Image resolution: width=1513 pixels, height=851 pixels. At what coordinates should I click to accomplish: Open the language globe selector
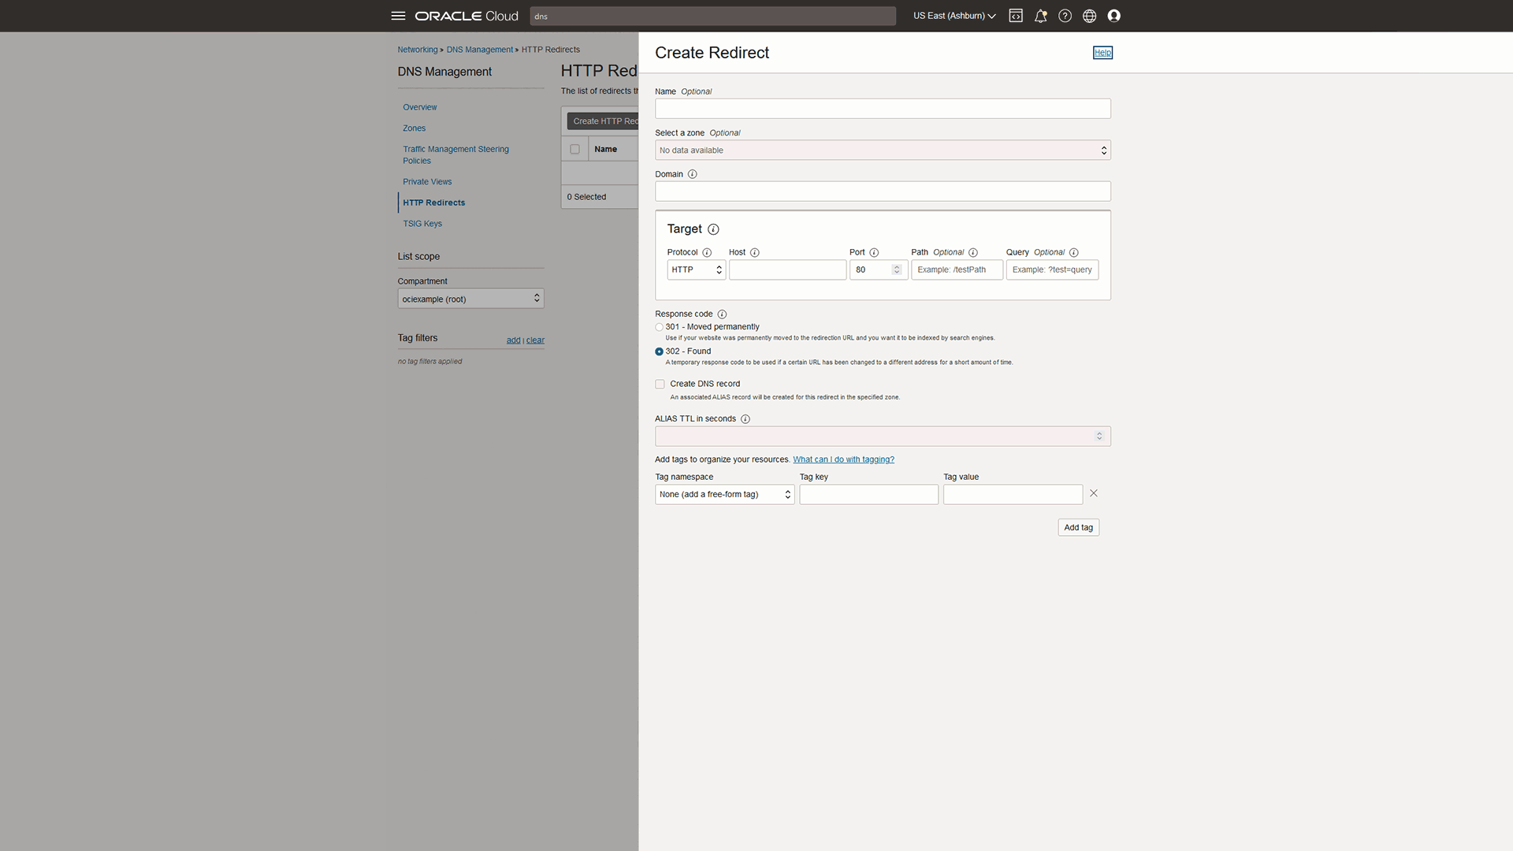[x=1089, y=16]
